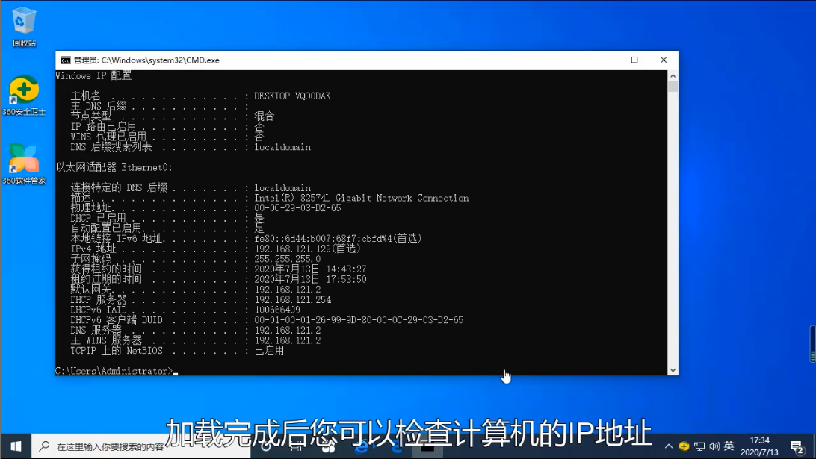Expand the hidden tray icons chevron
Image resolution: width=816 pixels, height=459 pixels.
point(667,446)
